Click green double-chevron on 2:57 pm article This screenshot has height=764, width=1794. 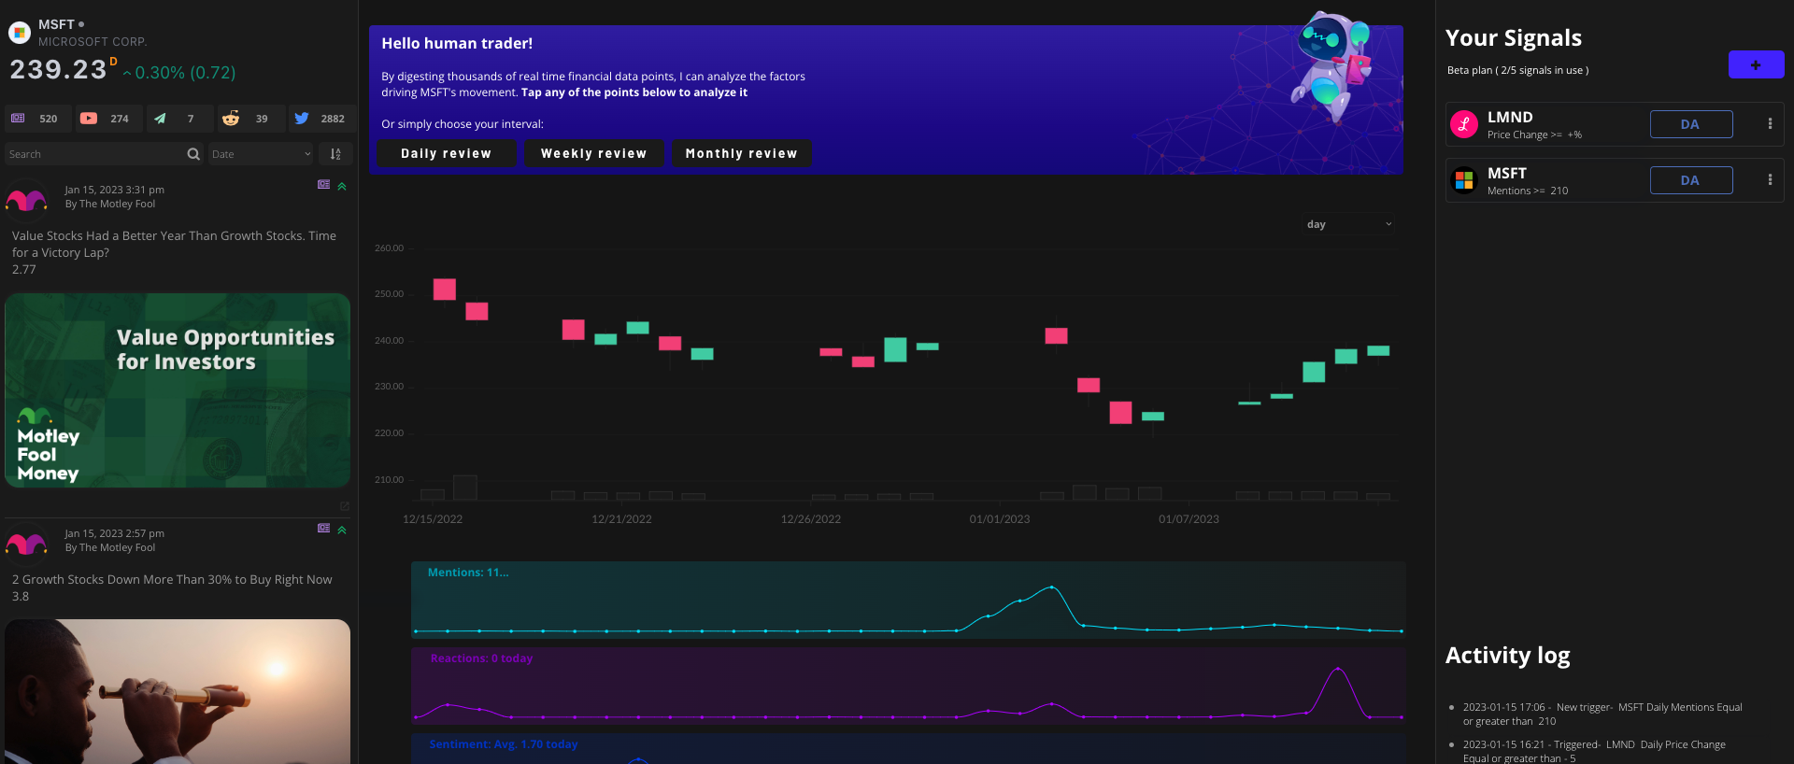[x=342, y=530]
